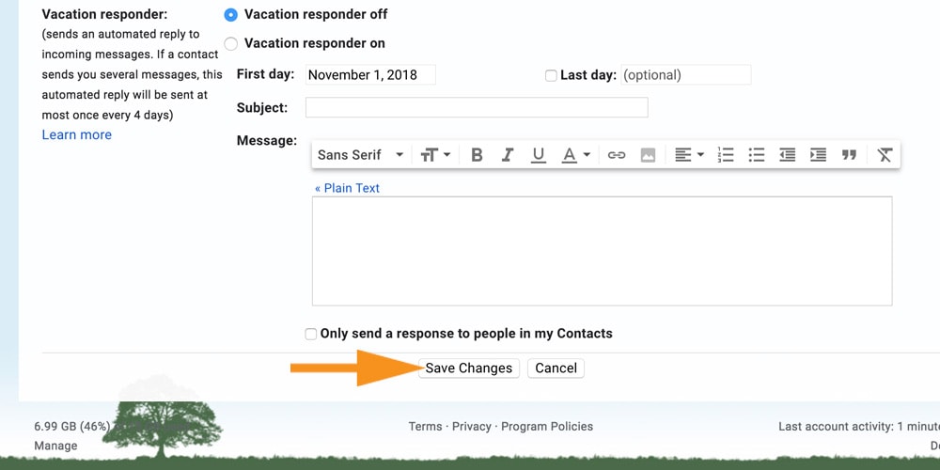Select Vacation responder off option
Viewport: 940px width, 470px height.
point(231,15)
